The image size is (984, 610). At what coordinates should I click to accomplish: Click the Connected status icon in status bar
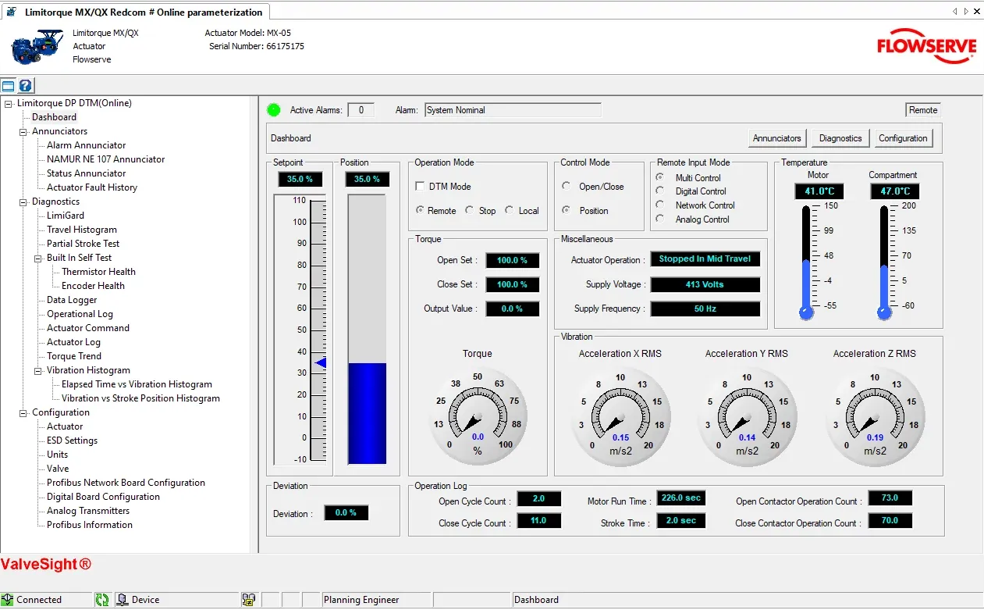[8, 600]
